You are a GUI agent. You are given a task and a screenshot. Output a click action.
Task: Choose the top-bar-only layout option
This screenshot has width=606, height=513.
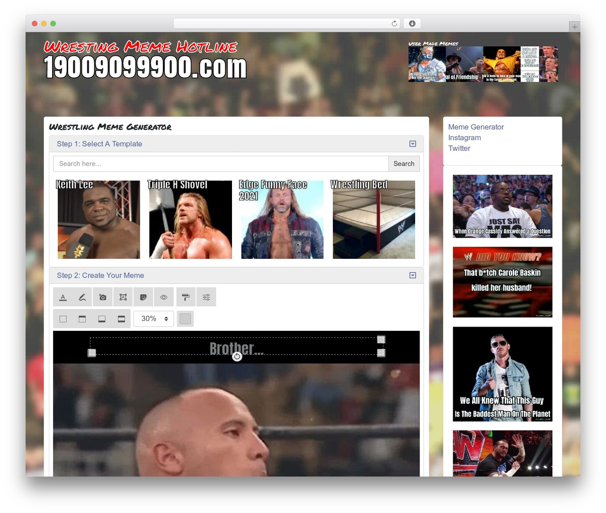pos(82,319)
